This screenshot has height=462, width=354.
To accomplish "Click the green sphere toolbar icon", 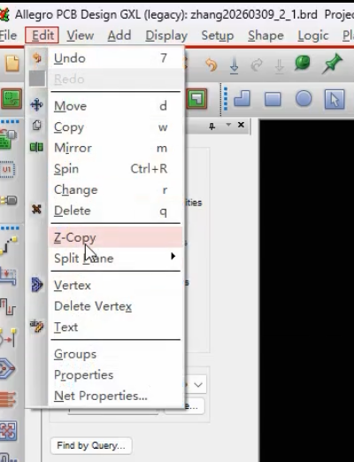I will pyautogui.click(x=302, y=63).
